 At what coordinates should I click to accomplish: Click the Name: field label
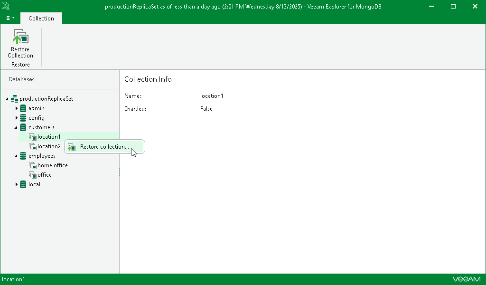pos(133,96)
